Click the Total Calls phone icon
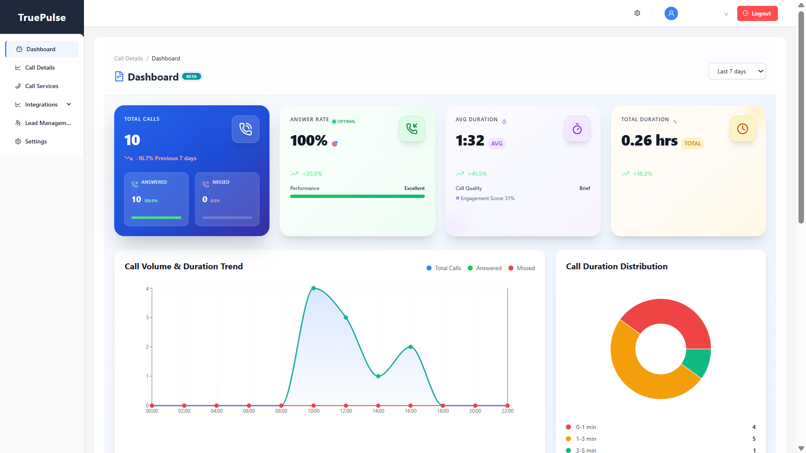806x453 pixels. [x=246, y=129]
